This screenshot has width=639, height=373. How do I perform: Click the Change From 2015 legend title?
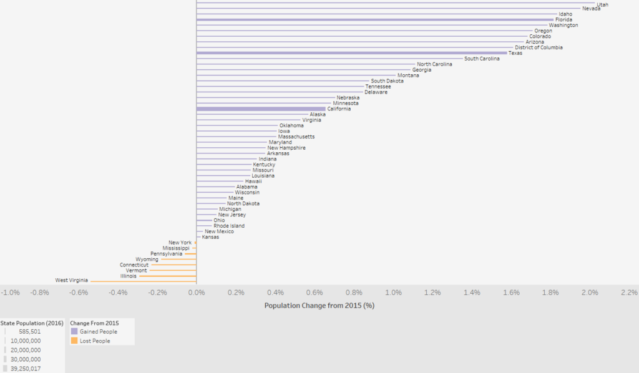point(95,323)
